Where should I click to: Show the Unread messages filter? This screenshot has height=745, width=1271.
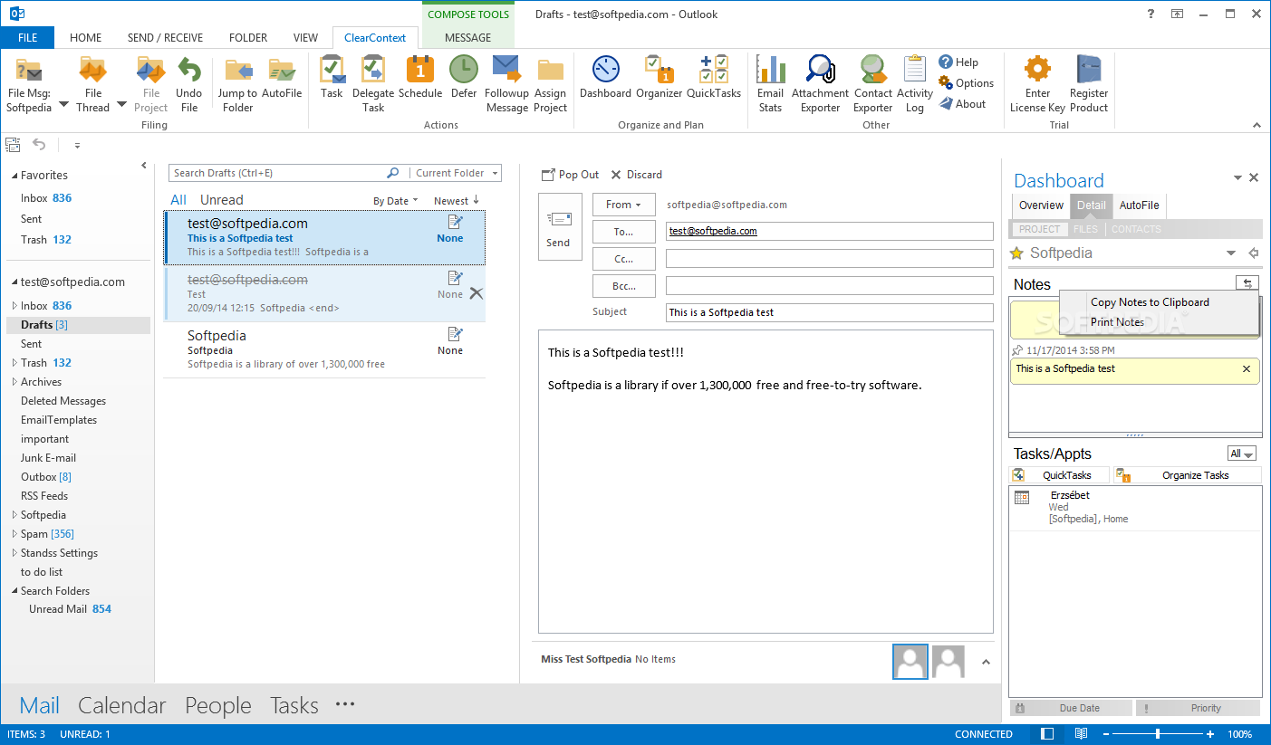[x=221, y=200]
